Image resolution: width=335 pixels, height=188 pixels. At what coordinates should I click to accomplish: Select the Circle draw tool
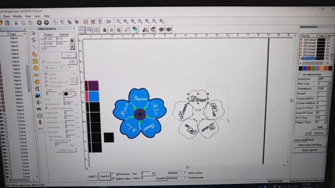point(36,68)
